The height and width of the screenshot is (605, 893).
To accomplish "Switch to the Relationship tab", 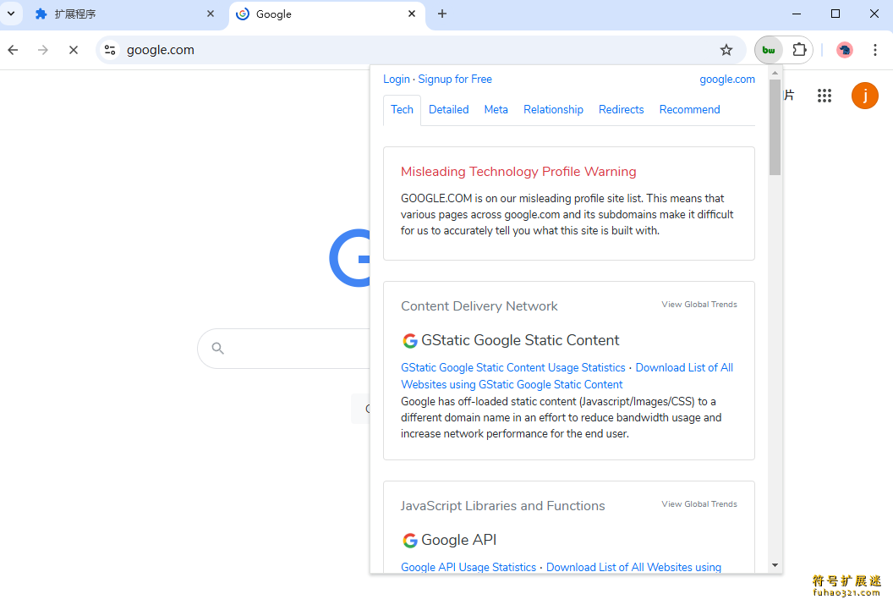I will point(554,109).
